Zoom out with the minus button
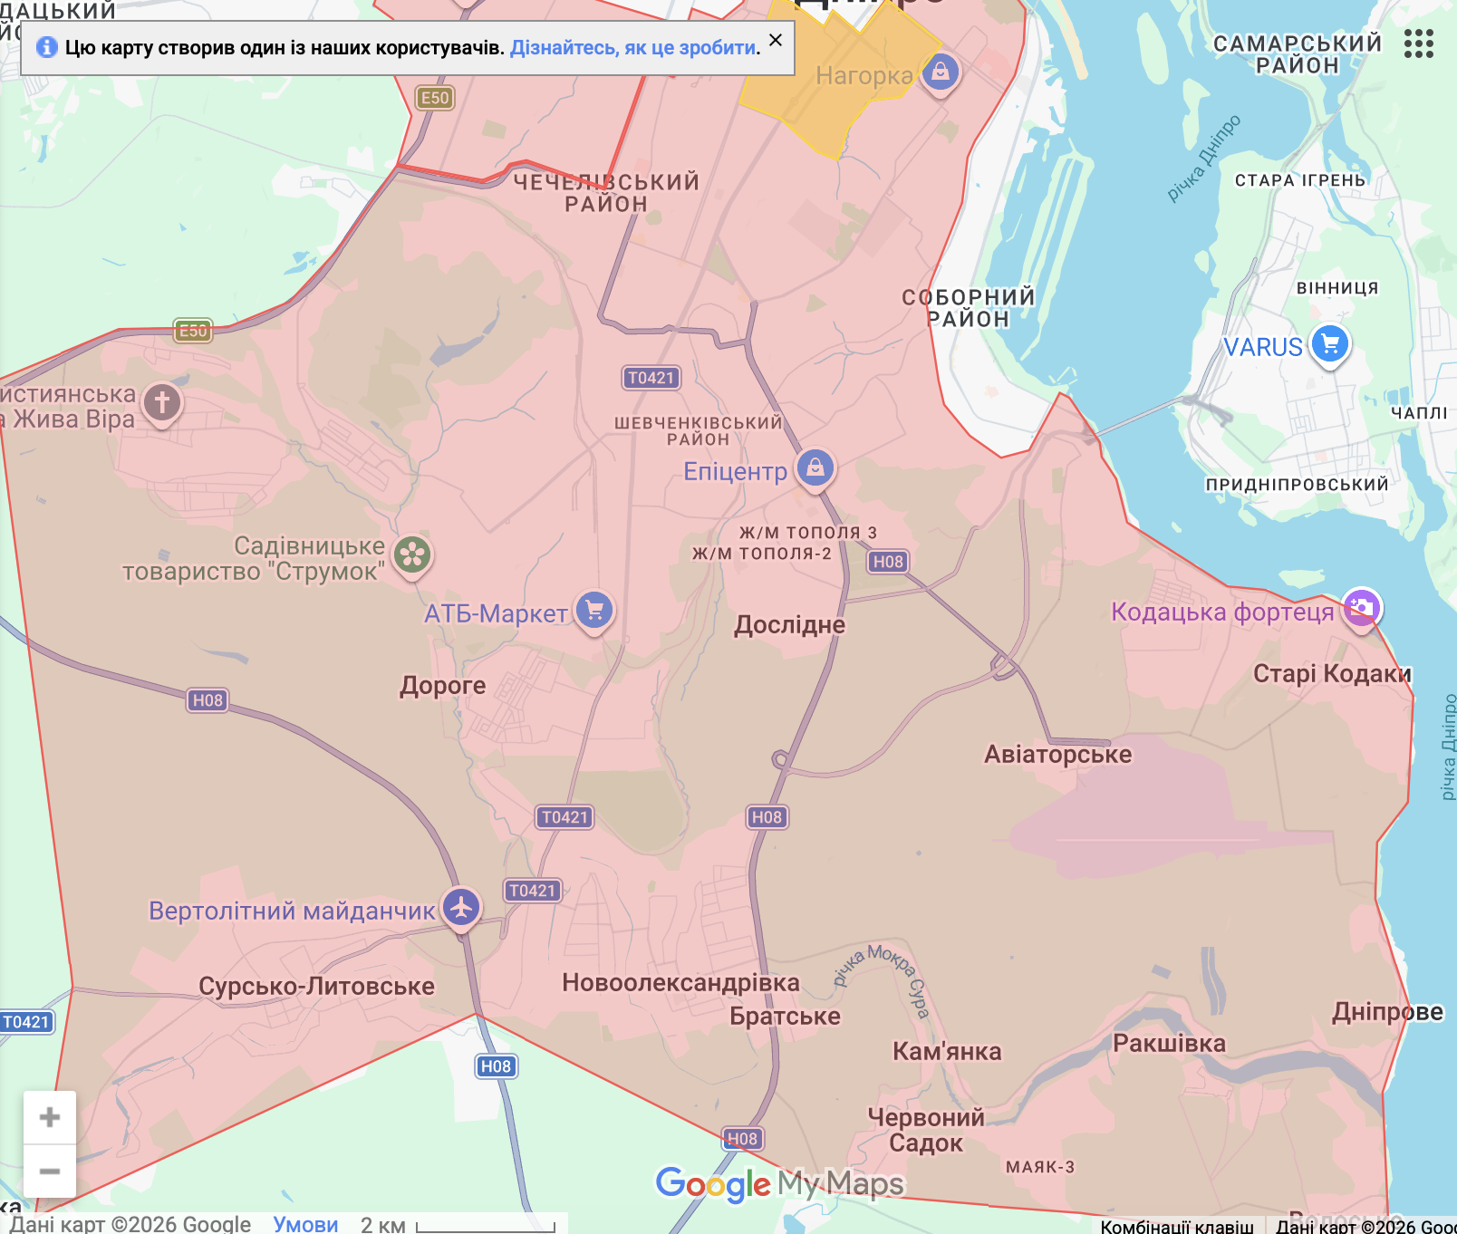Screen dimensions: 1457x1234 click(x=50, y=1171)
